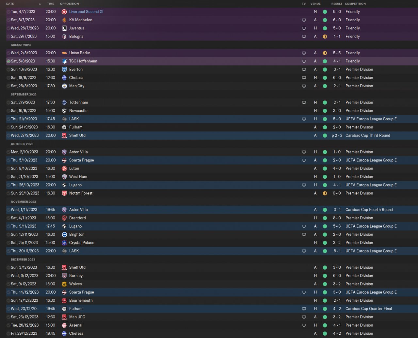Open the 8 - 0 Brentford match result
418x338 pixels.
337,218
